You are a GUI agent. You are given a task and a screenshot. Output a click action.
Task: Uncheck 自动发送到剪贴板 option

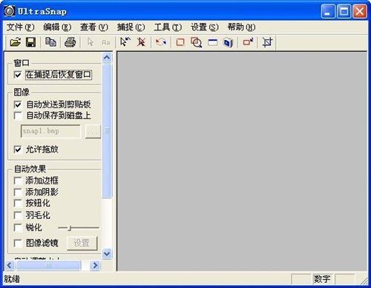click(18, 104)
